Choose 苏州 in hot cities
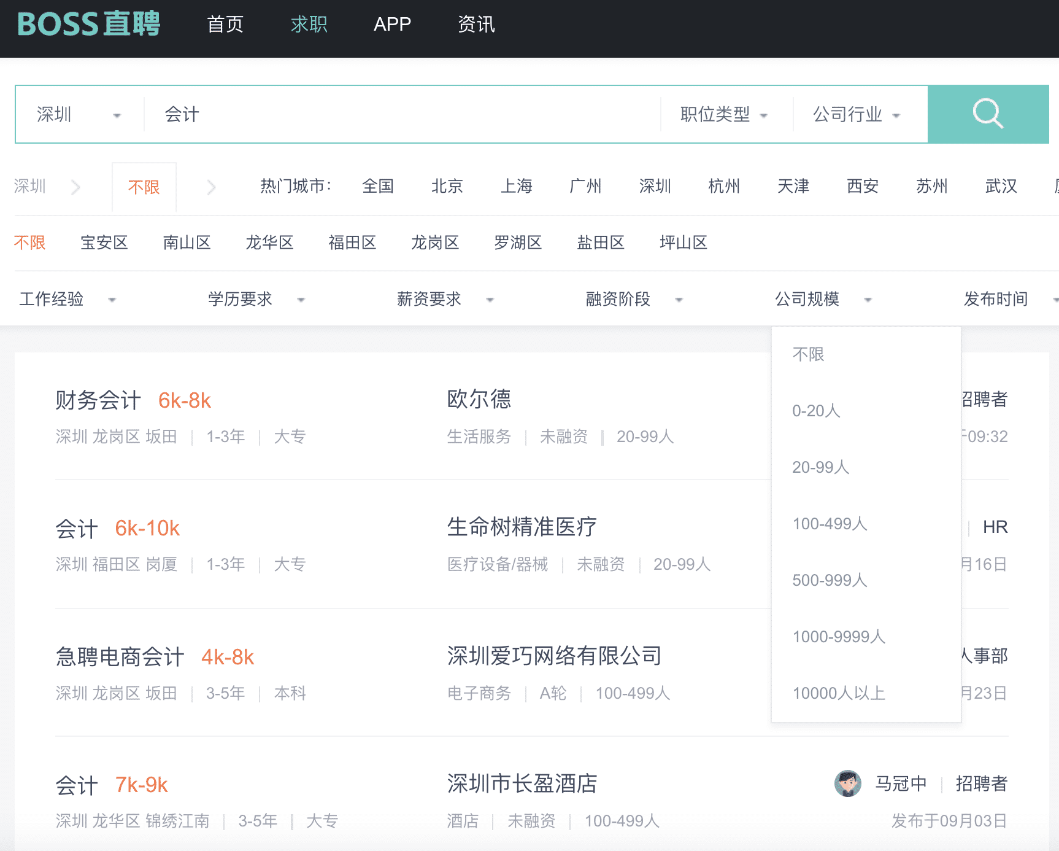Viewport: 1059px width, 851px height. [932, 186]
